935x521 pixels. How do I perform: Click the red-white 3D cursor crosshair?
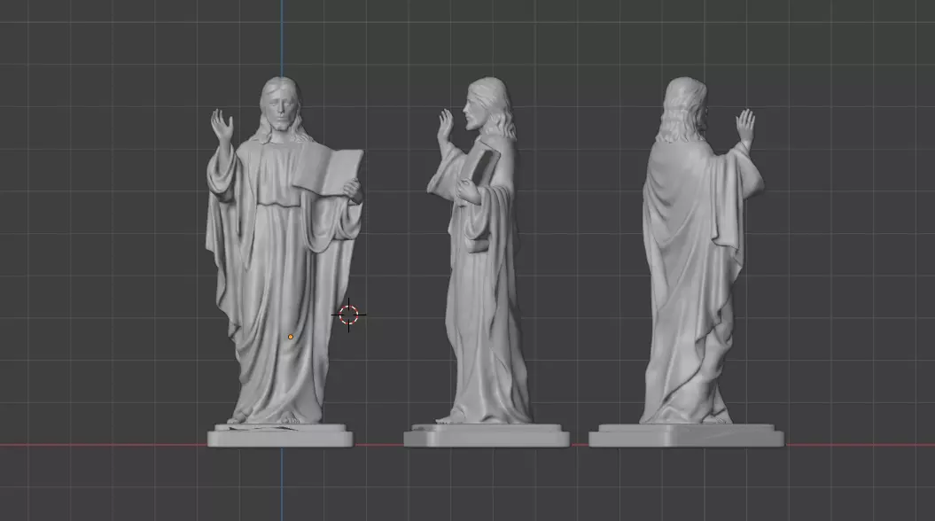click(x=349, y=315)
